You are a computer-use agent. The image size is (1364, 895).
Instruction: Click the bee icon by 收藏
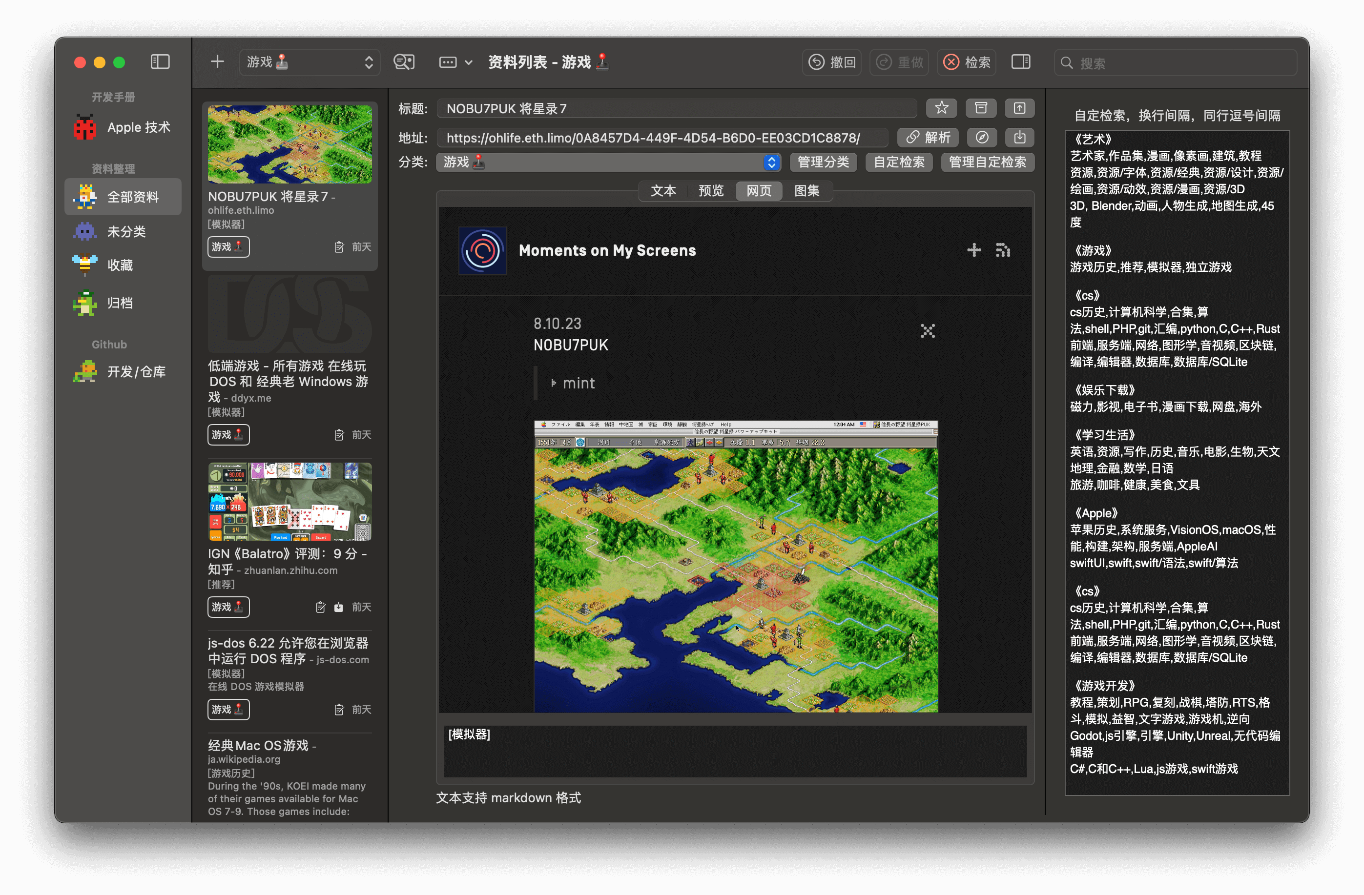pos(85,264)
